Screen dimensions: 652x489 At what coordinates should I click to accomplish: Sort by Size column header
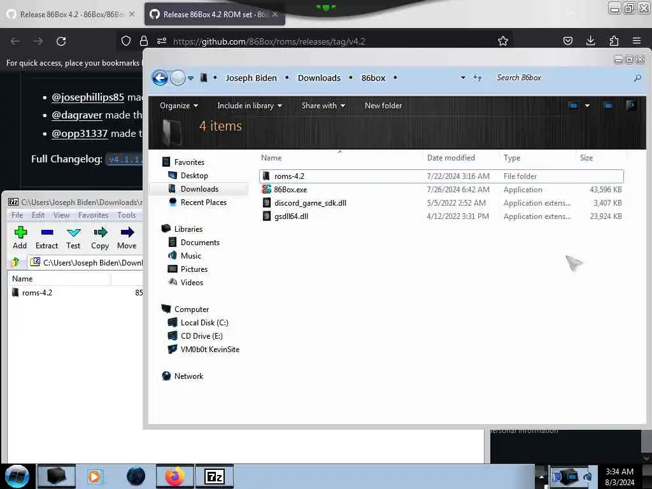click(586, 158)
